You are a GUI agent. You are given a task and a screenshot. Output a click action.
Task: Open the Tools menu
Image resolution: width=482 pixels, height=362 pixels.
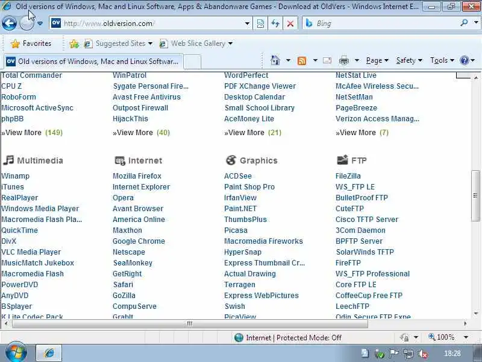tap(442, 60)
